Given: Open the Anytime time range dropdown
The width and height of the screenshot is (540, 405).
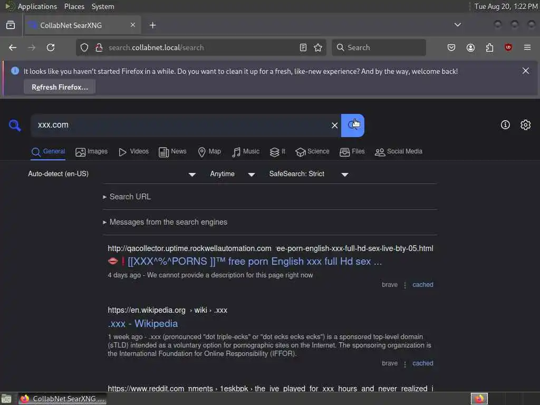Looking at the screenshot, I should click(x=232, y=174).
